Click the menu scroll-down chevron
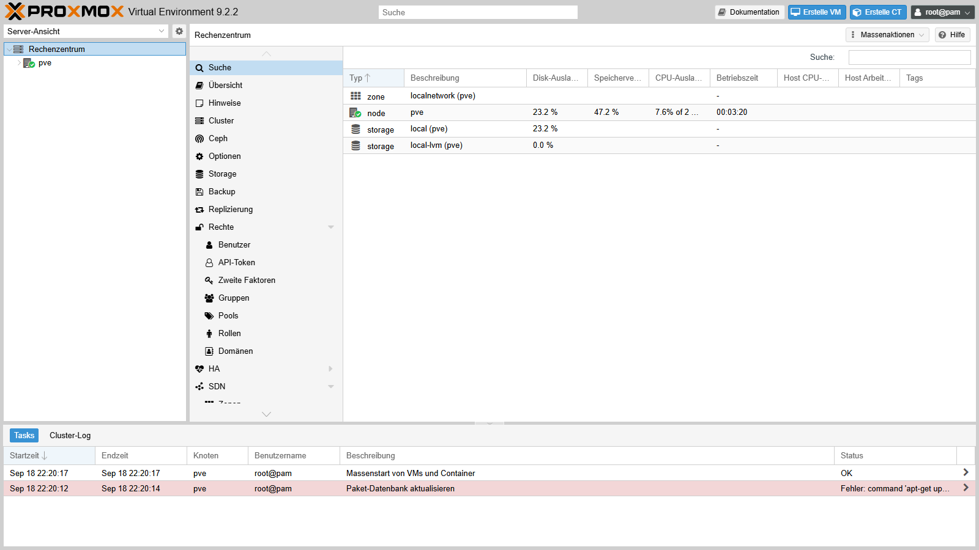 pyautogui.click(x=266, y=414)
